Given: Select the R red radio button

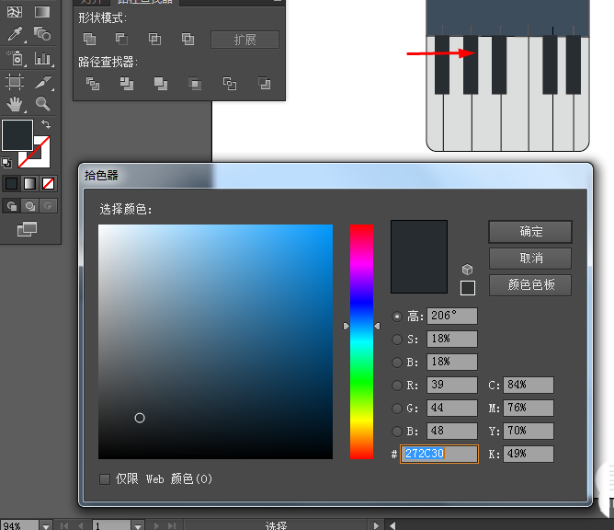Looking at the screenshot, I should [x=397, y=386].
